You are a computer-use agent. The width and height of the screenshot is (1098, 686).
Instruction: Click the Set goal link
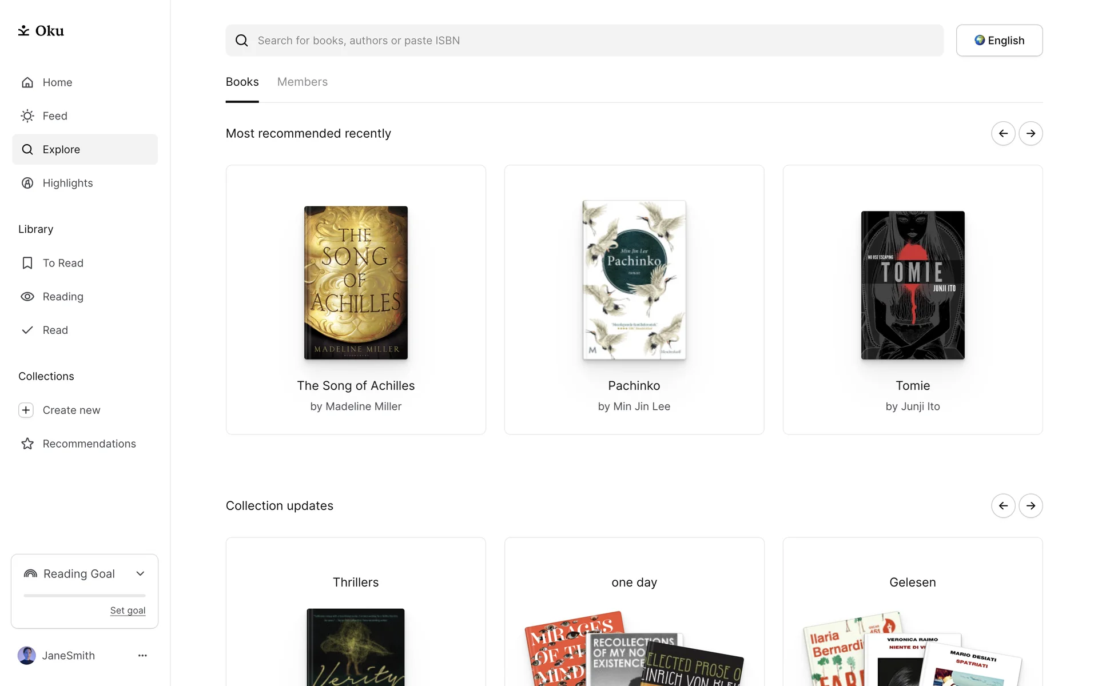pyautogui.click(x=128, y=611)
